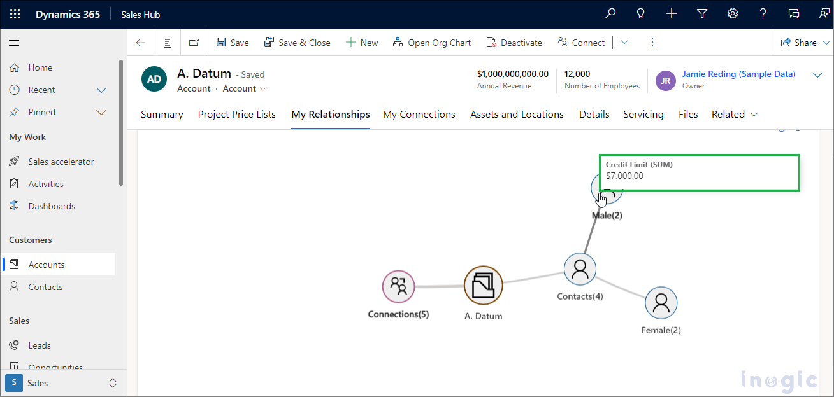Click the A. Datum account node
Image resolution: width=834 pixels, height=397 pixels.
484,285
